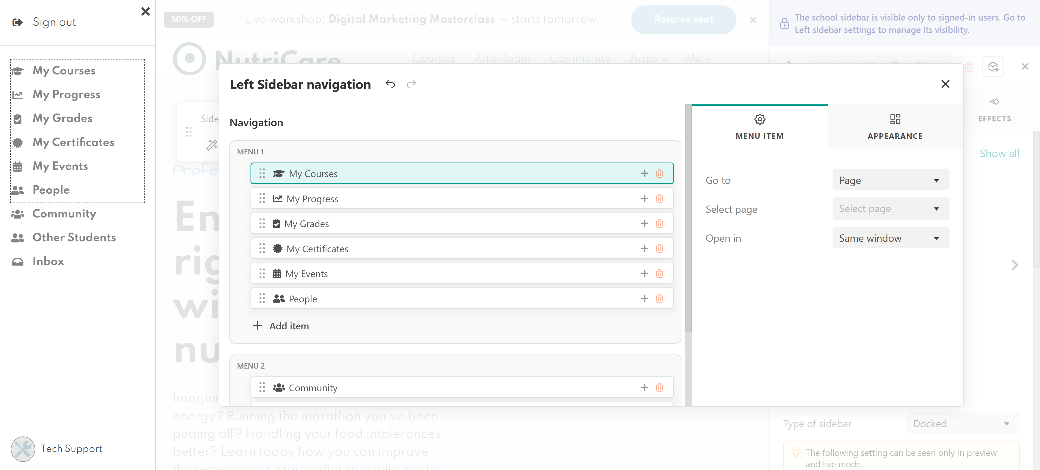The width and height of the screenshot is (1040, 470).
Task: Delete the My Certificates menu item
Action: (x=659, y=248)
